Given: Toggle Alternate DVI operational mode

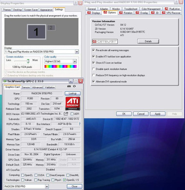Looking at the screenshot, I should click(93, 81).
